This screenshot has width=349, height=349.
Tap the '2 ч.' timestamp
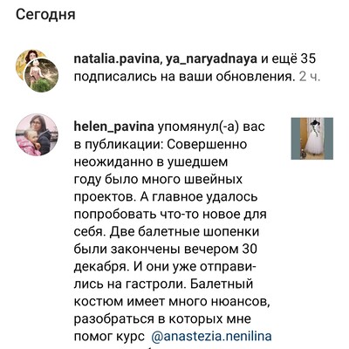click(310, 77)
